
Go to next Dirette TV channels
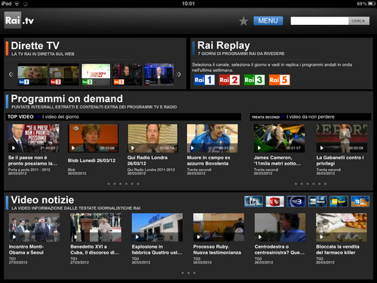179,75
